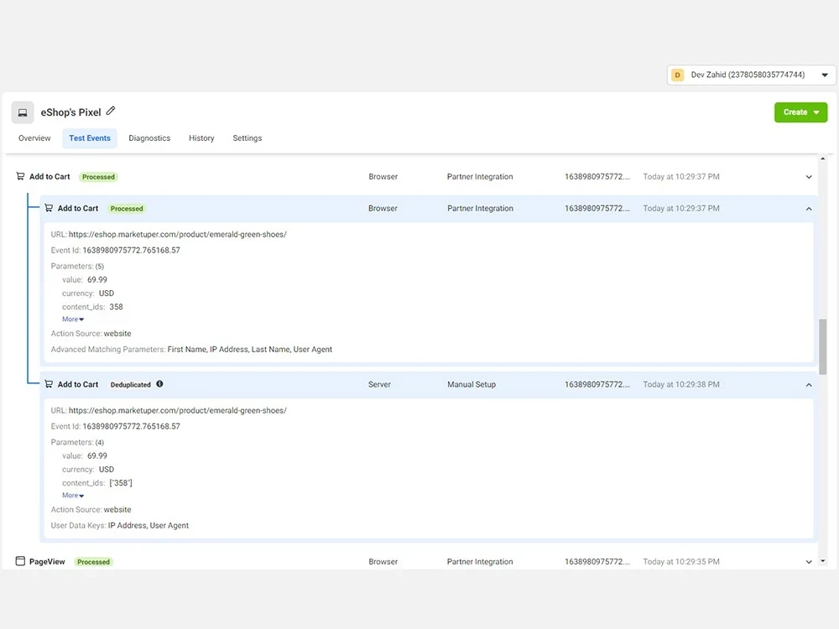Click PageView Processed badge
This screenshot has width=839, height=629.
pyautogui.click(x=93, y=562)
